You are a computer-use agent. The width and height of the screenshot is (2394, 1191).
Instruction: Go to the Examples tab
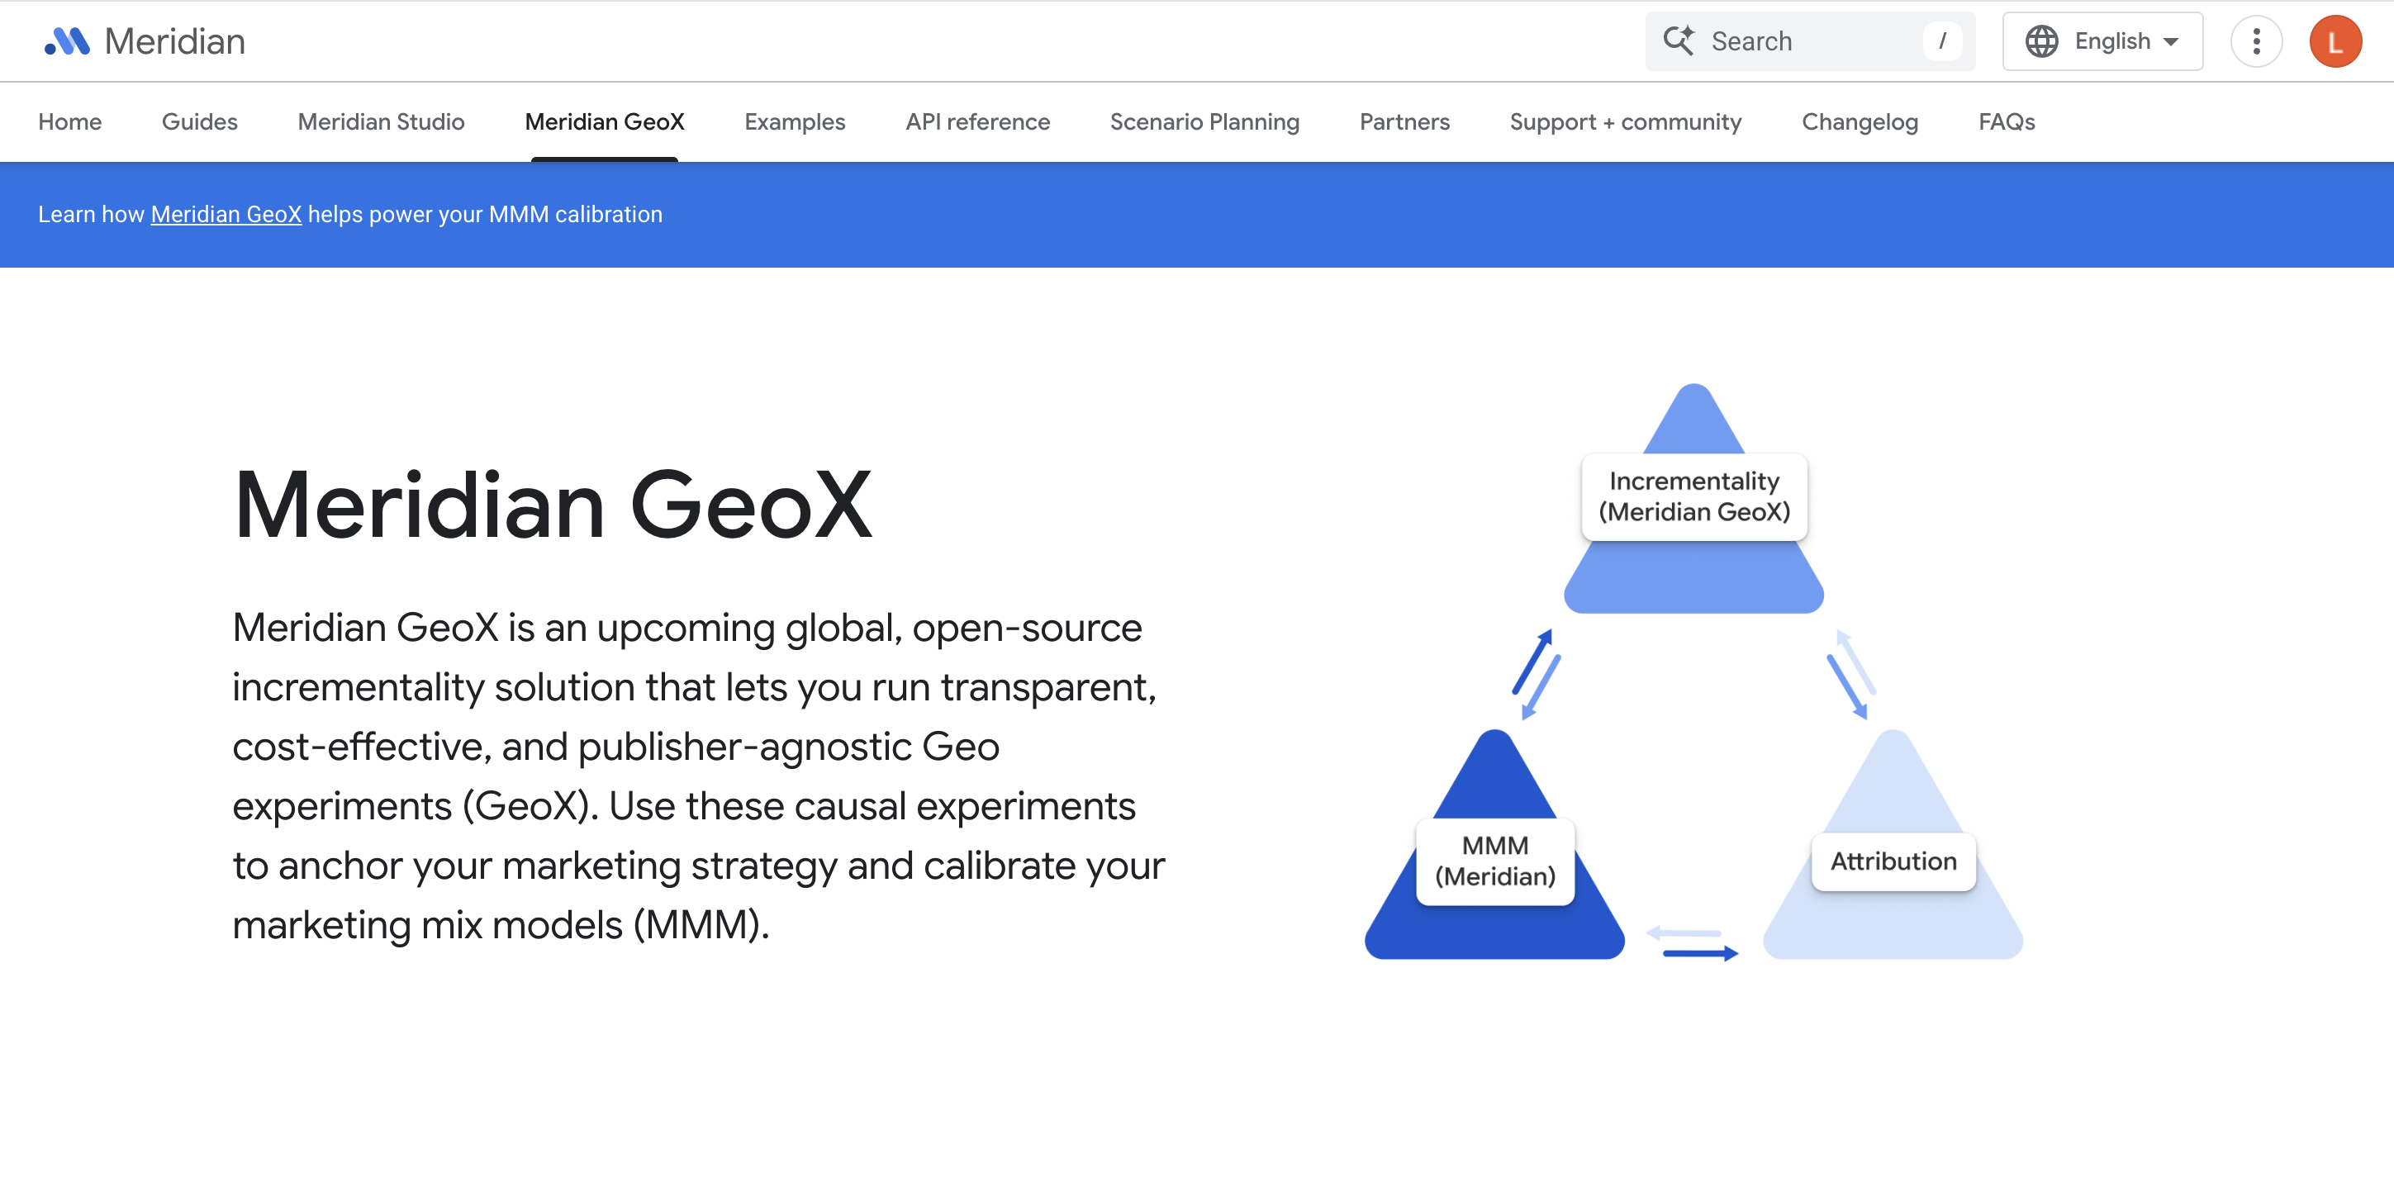tap(795, 121)
